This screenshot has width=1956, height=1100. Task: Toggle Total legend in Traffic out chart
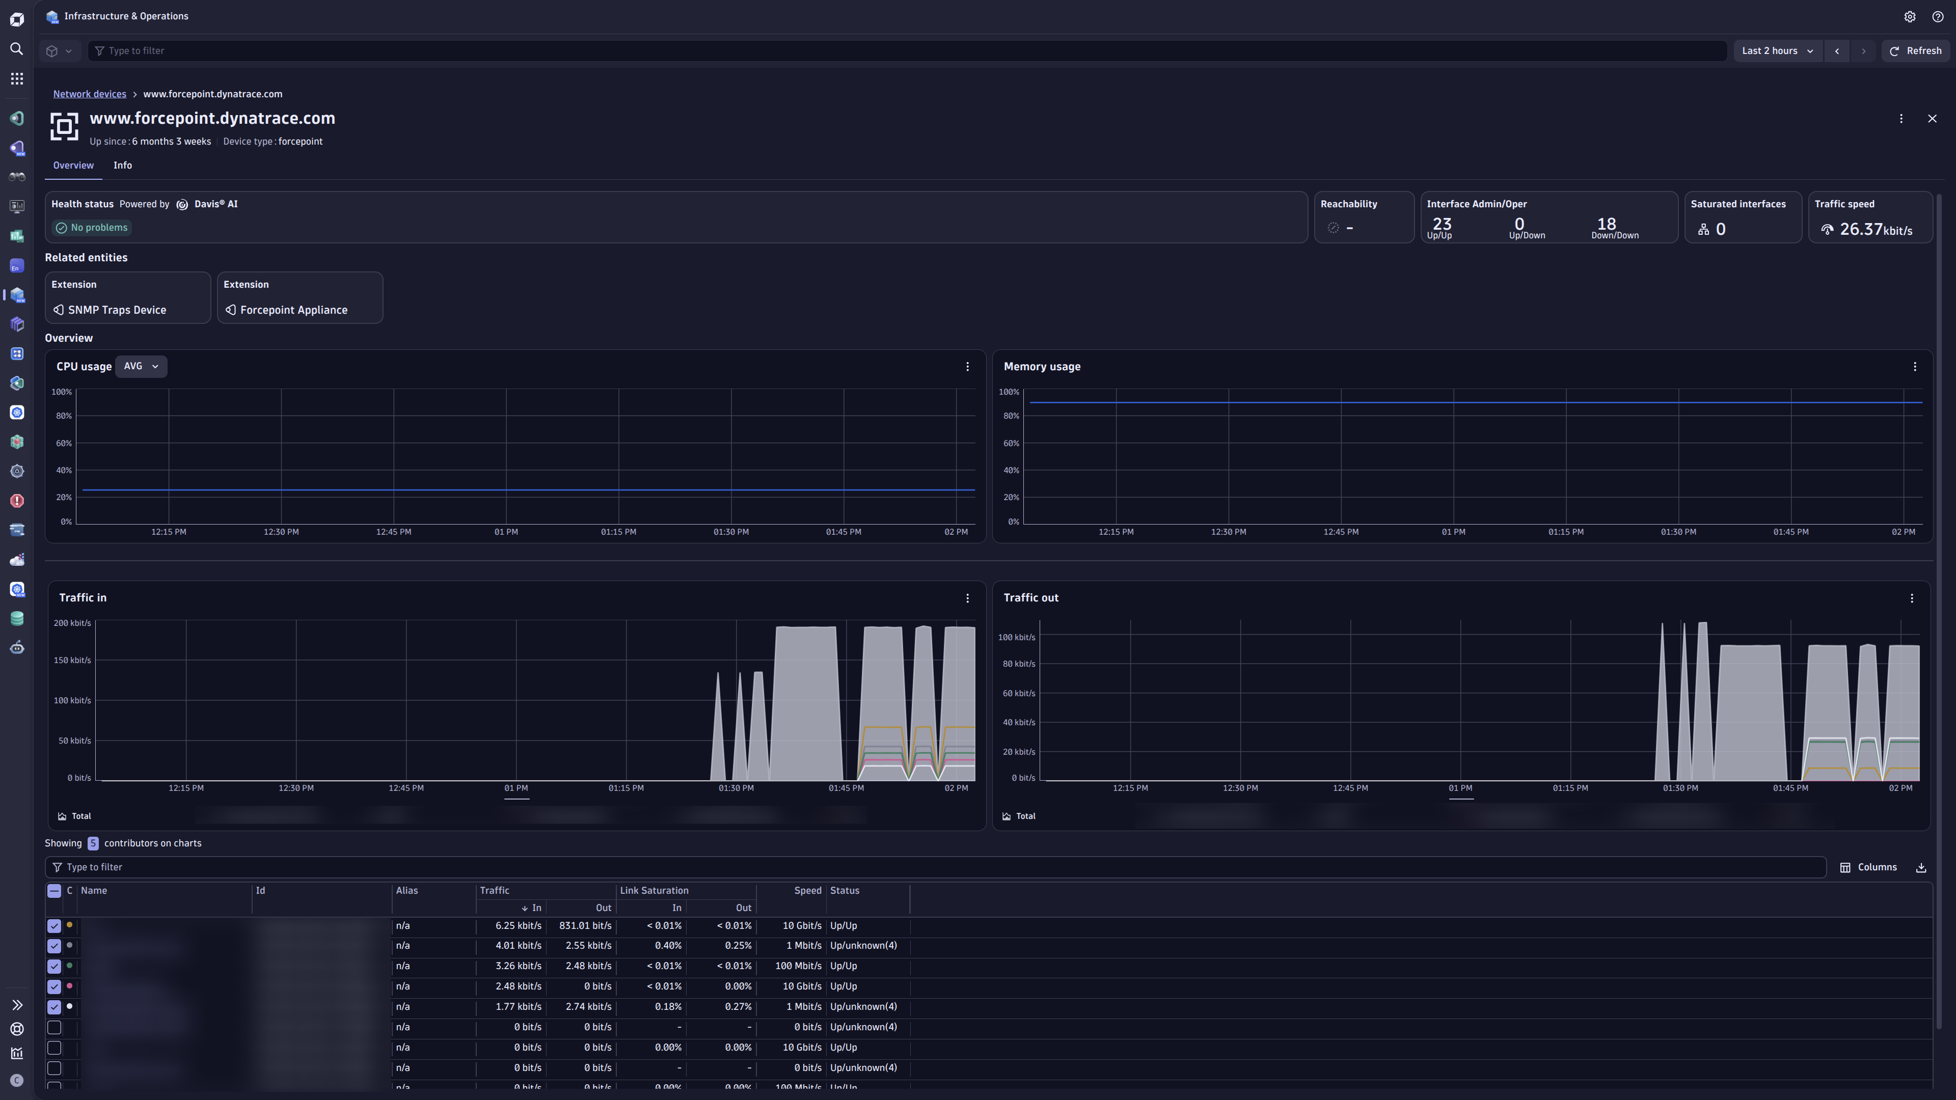point(1018,817)
